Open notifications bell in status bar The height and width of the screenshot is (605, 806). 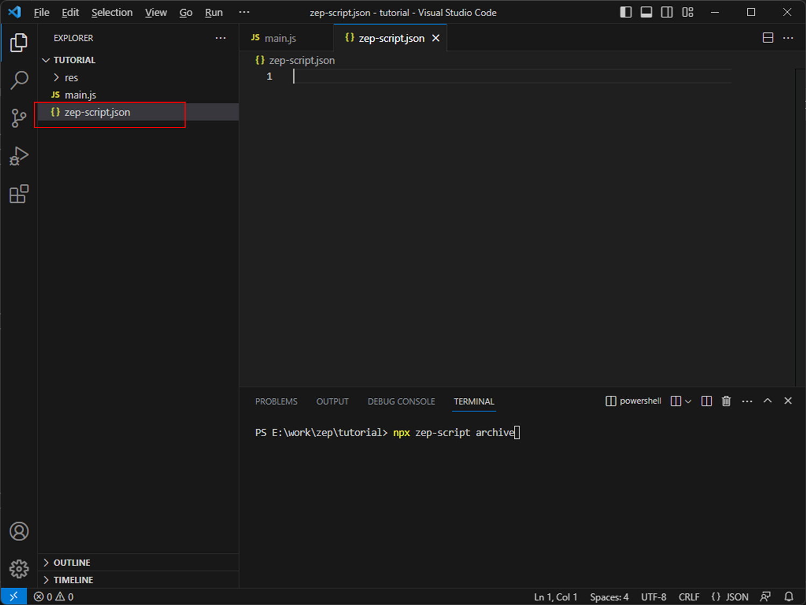pos(789,597)
